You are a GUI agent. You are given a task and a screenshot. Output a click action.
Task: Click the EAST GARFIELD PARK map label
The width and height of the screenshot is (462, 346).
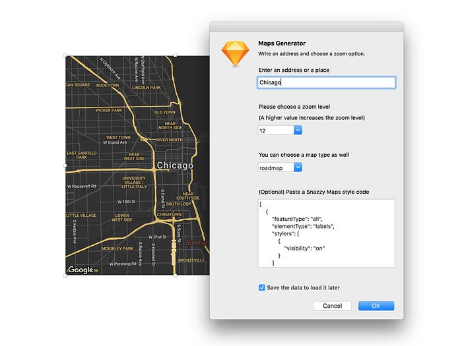point(81,155)
